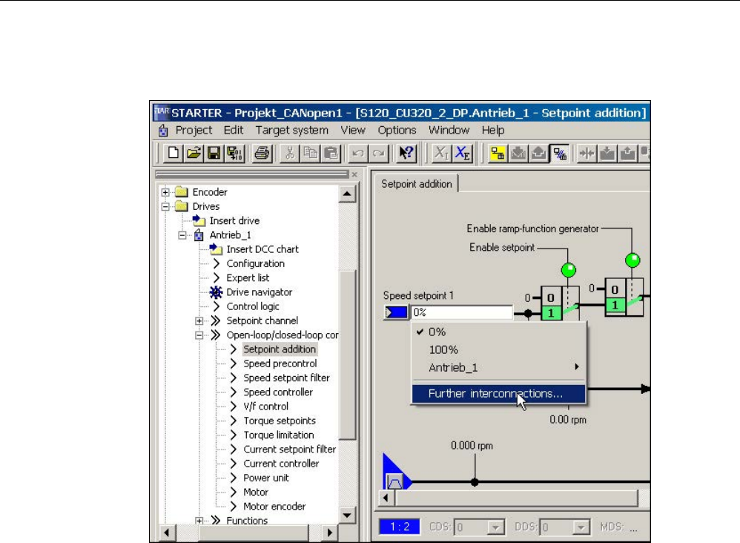The image size is (740, 543).
Task: Open the Project menu
Action: (194, 131)
